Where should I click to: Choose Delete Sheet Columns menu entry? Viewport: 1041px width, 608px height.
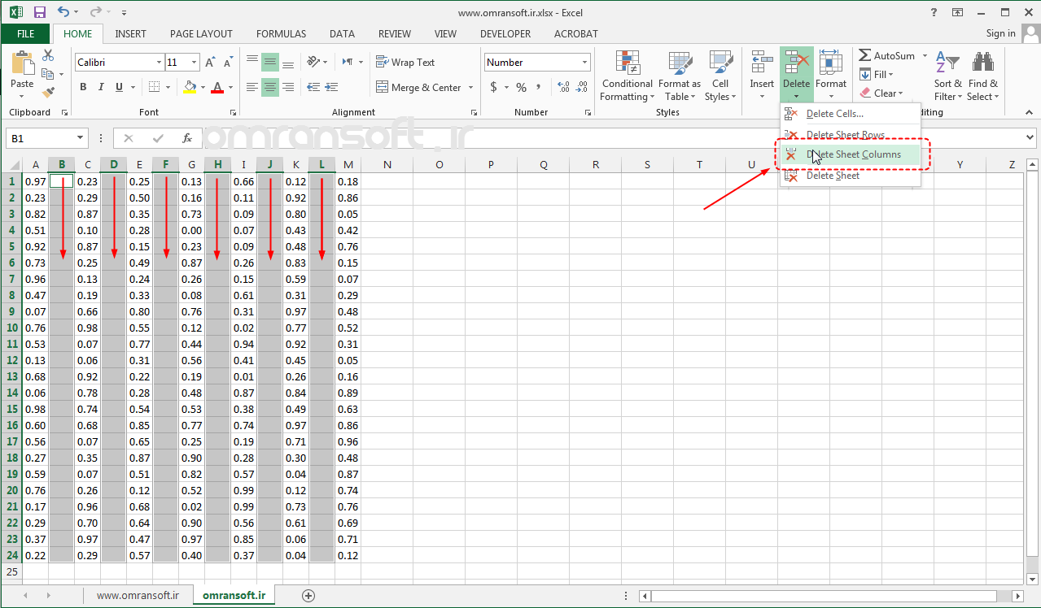pos(851,154)
